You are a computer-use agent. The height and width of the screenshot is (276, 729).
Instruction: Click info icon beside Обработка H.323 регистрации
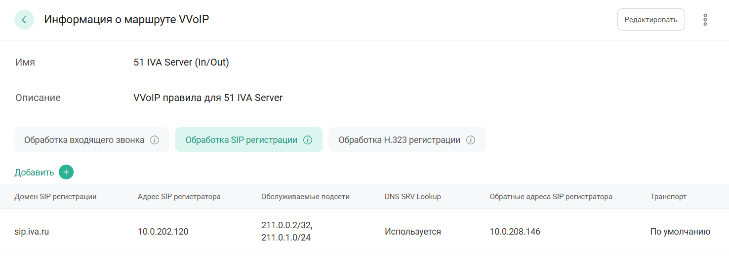(471, 140)
